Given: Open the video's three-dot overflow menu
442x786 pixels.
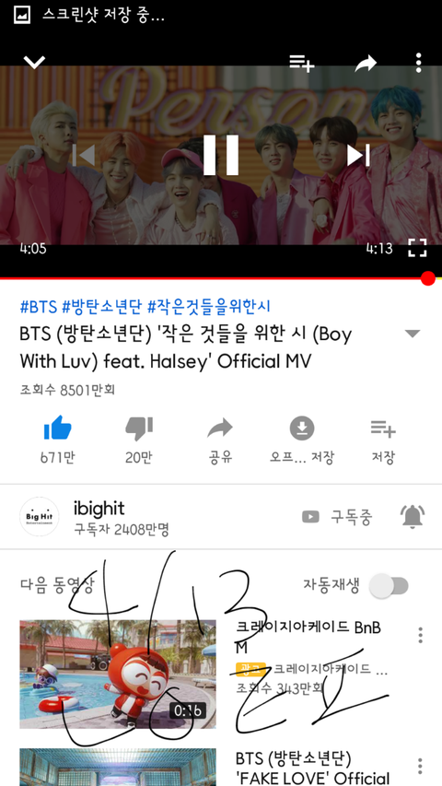Looking at the screenshot, I should (x=418, y=63).
